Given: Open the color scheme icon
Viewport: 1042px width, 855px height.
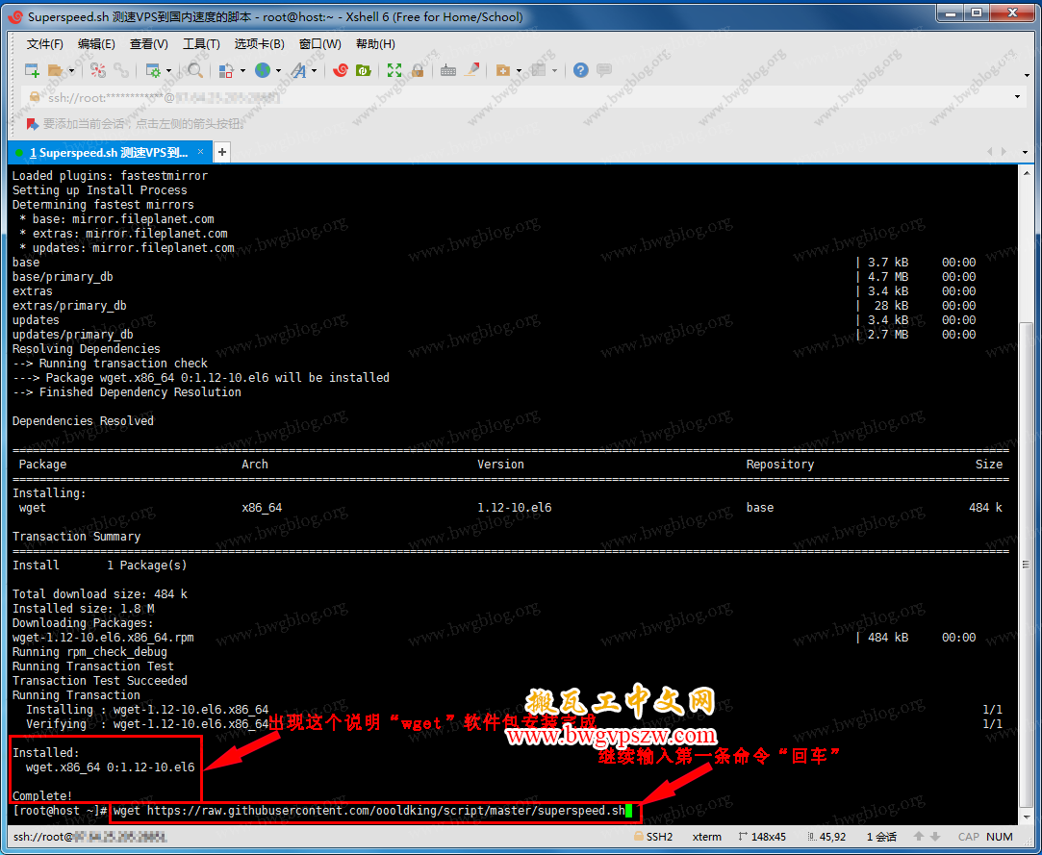Looking at the screenshot, I should [227, 70].
